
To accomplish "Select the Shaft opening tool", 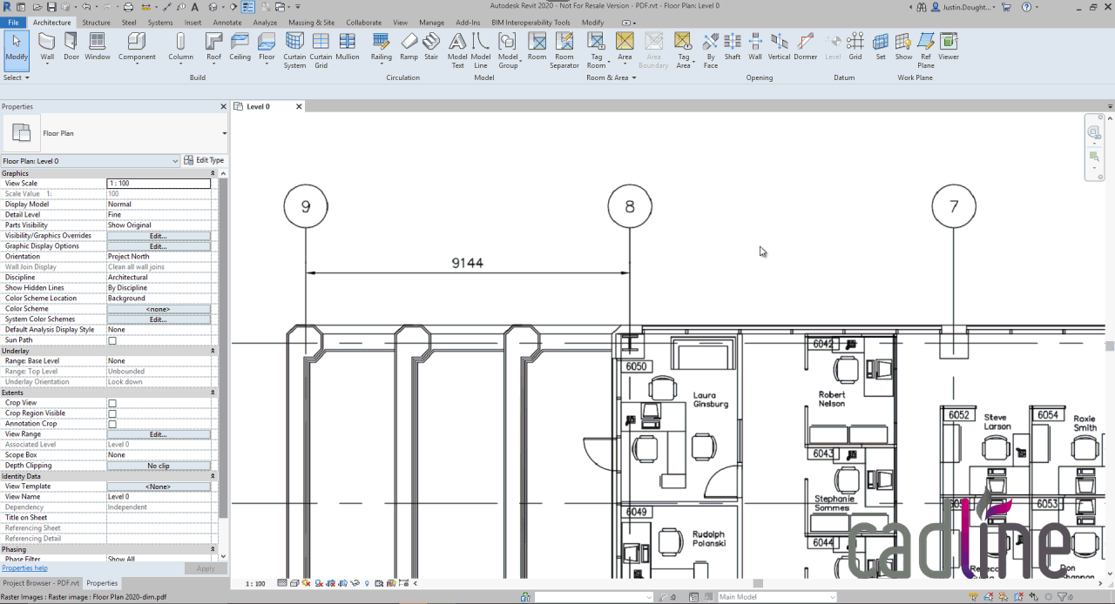I will pos(733,46).
